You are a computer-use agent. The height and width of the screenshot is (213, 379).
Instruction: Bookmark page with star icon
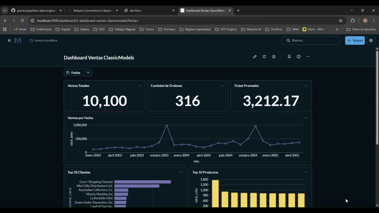point(341,20)
